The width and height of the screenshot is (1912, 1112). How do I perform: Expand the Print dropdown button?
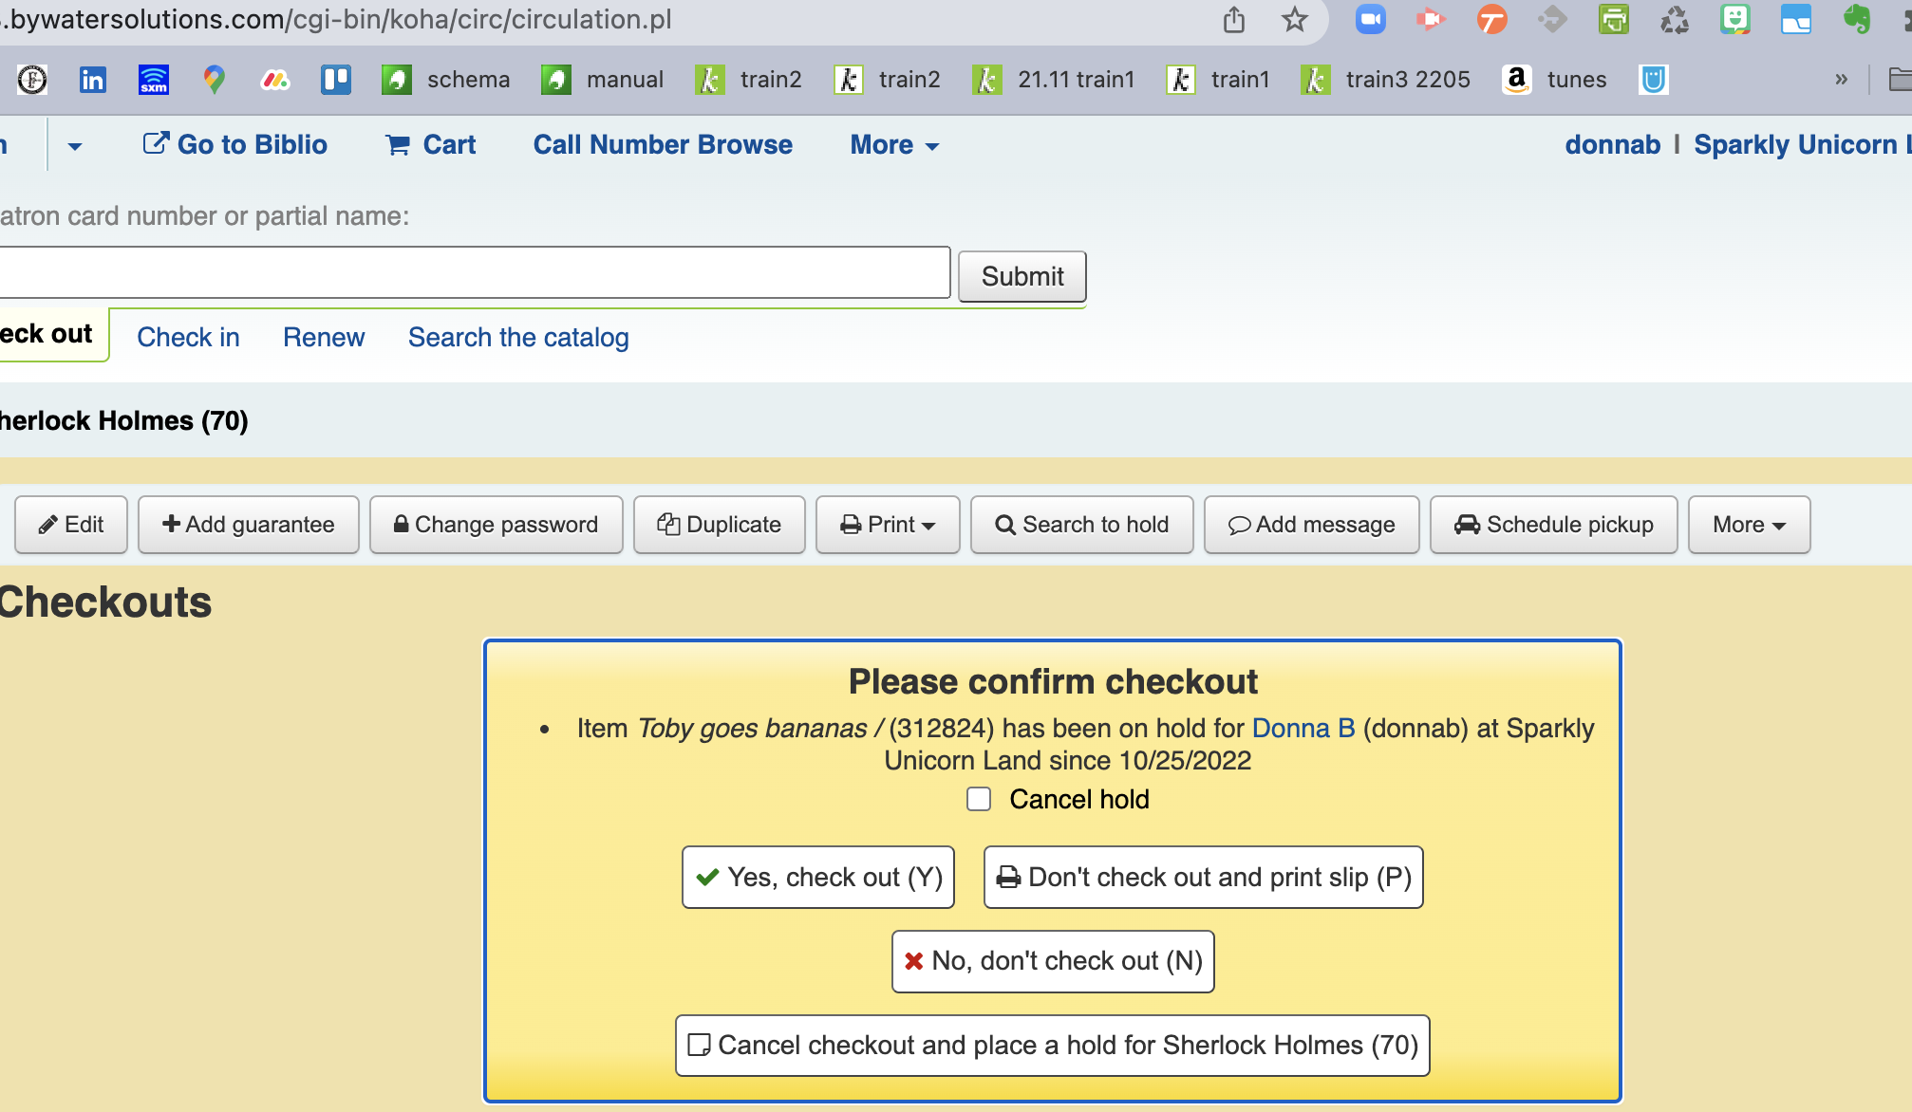[888, 525]
